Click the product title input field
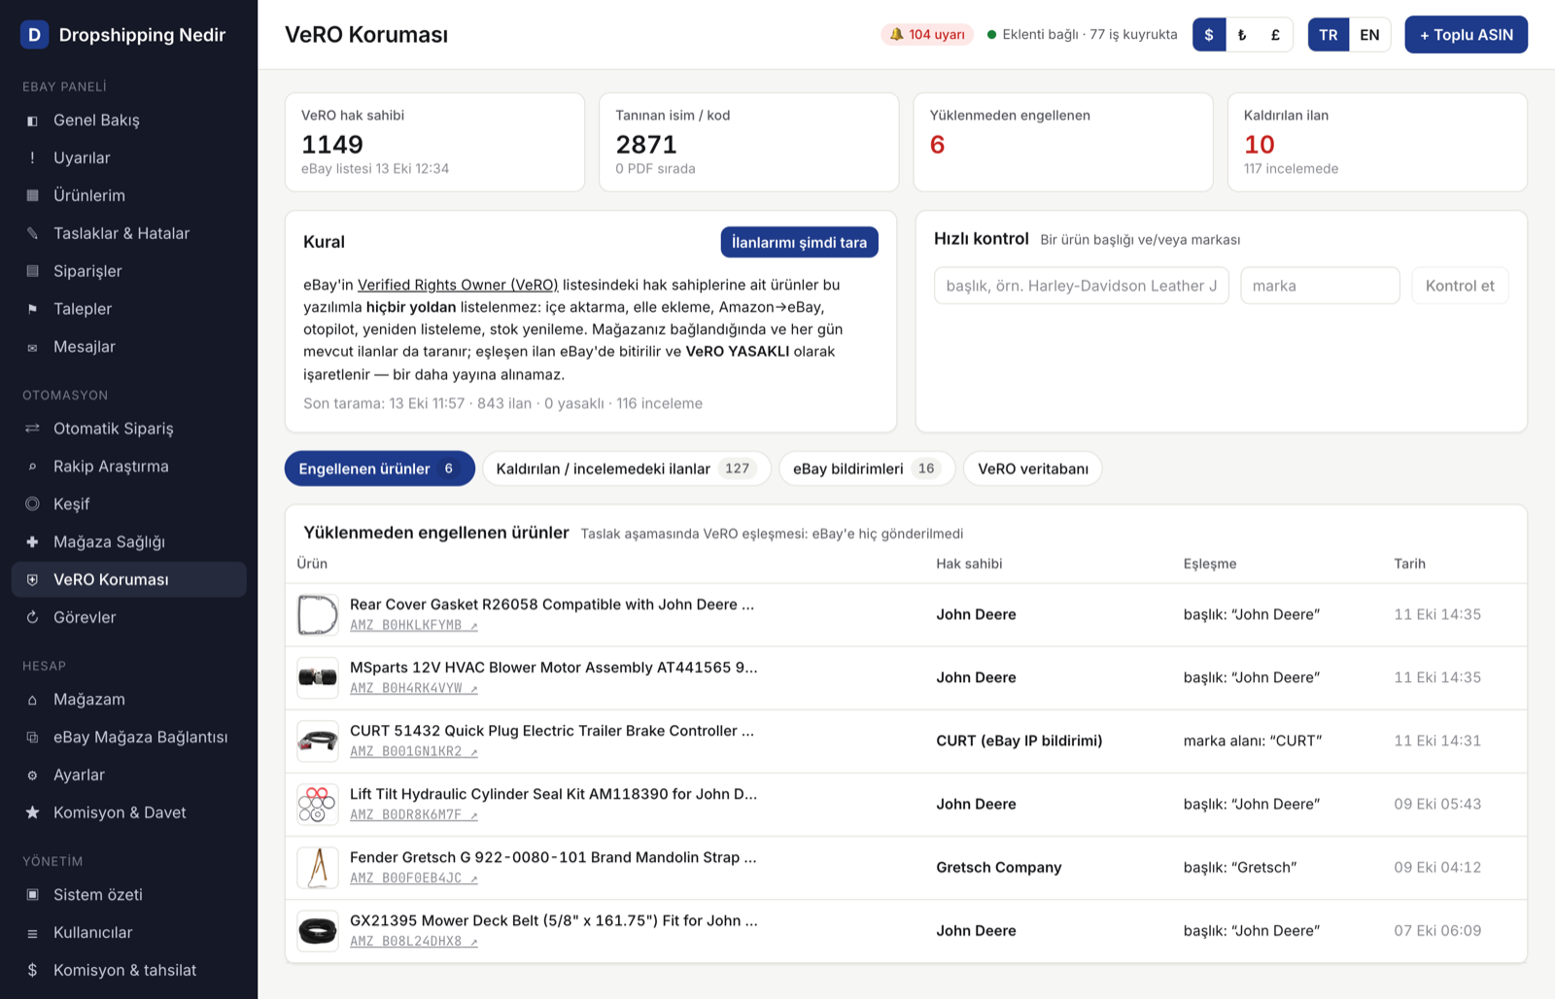This screenshot has height=999, width=1555. pos(1082,286)
